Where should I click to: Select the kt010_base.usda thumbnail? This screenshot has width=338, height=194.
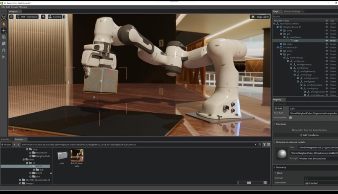point(77,155)
